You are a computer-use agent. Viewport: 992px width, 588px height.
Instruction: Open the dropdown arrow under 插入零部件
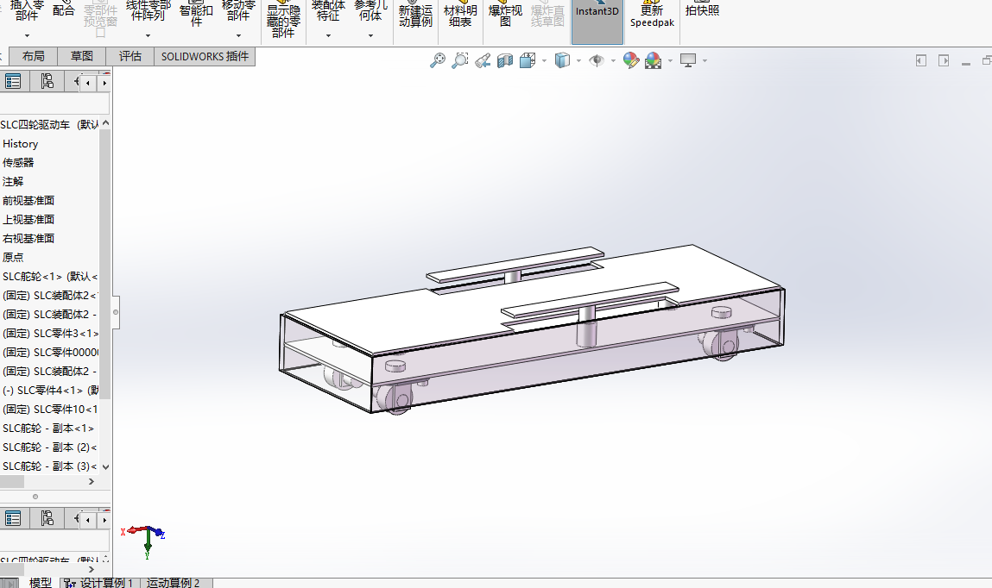(27, 35)
